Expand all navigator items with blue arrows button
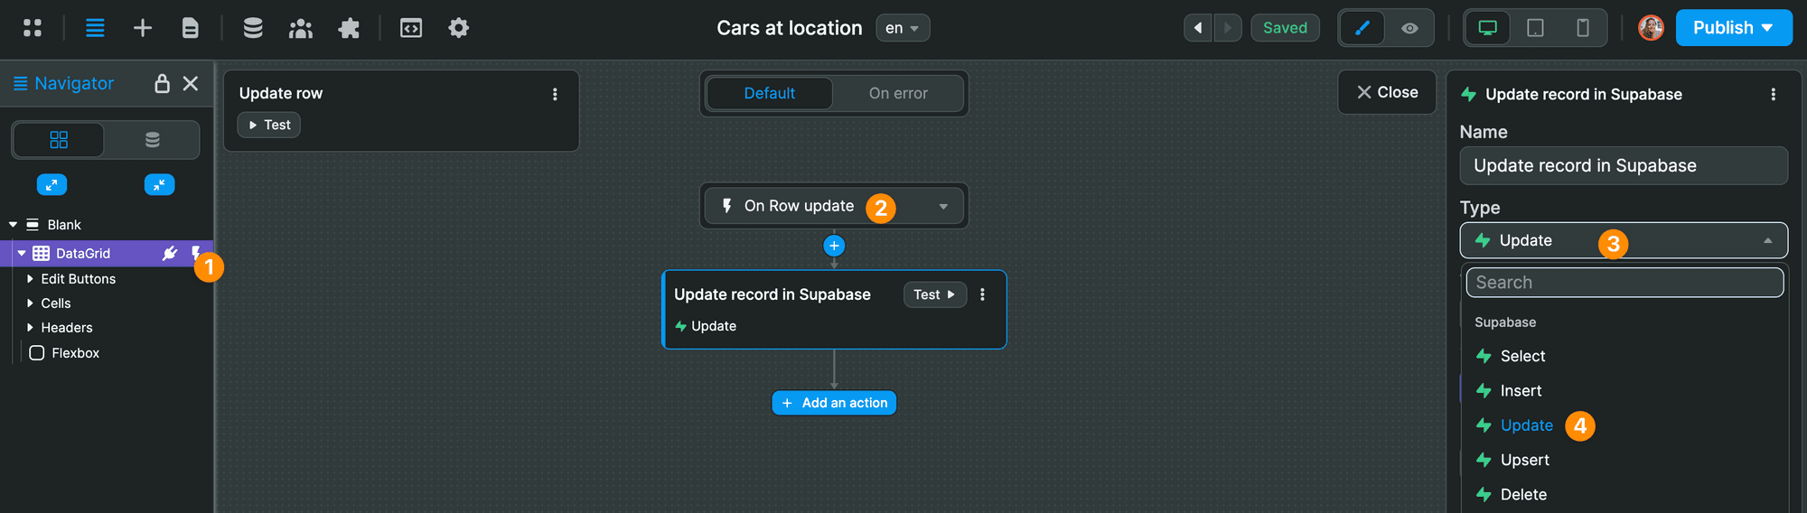Image resolution: width=1807 pixels, height=513 pixels. coord(51,184)
